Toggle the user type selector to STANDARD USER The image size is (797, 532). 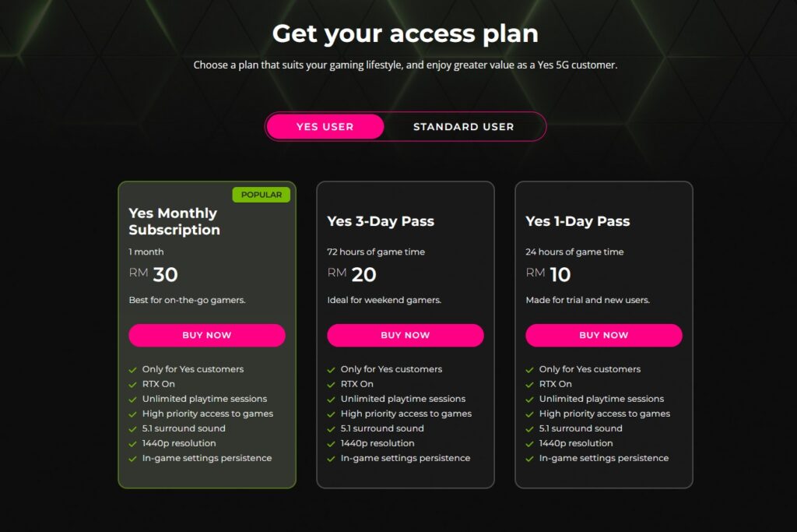pyautogui.click(x=464, y=126)
